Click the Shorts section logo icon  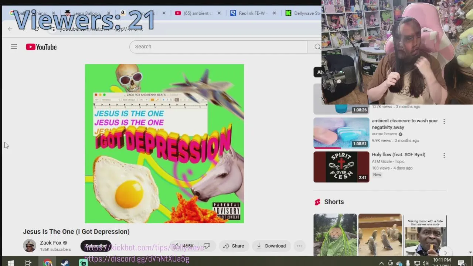(317, 202)
